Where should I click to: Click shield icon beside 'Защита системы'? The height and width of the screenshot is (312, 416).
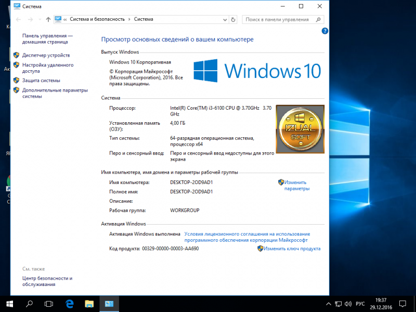(17, 80)
